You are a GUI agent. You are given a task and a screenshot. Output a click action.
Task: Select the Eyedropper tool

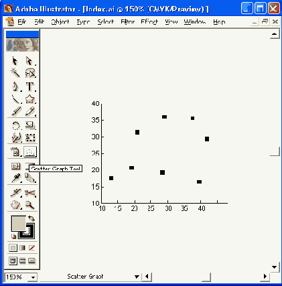point(16,178)
